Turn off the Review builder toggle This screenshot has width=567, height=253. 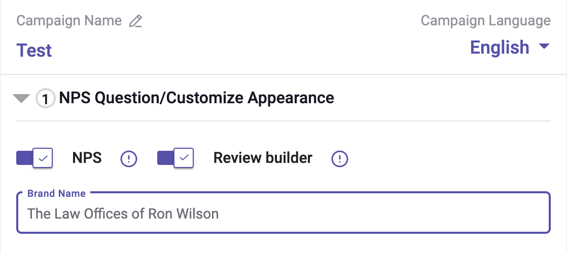point(175,158)
